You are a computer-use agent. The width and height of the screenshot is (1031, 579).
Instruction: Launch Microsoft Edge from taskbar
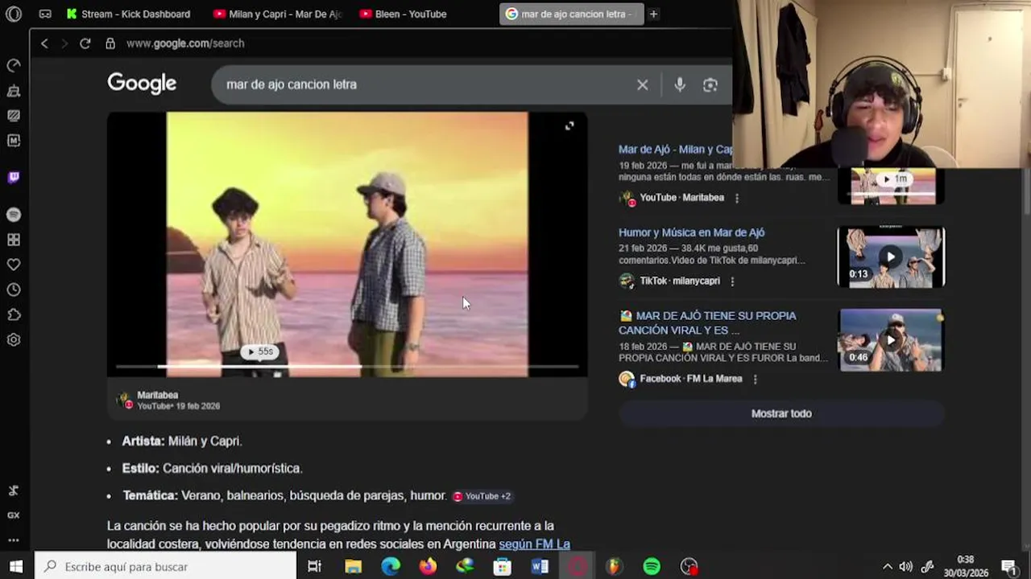(x=391, y=567)
